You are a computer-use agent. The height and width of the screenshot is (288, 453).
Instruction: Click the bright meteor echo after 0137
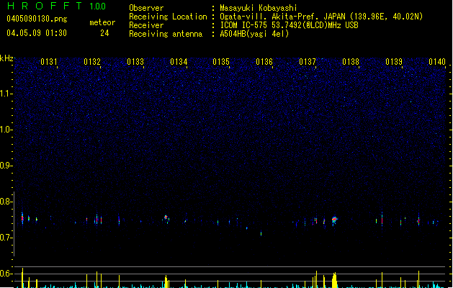coord(335,220)
